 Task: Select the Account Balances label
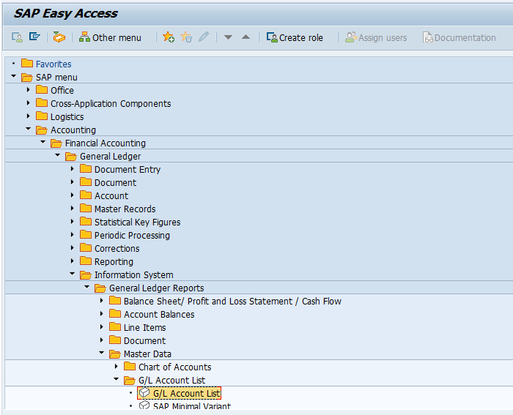(x=159, y=314)
